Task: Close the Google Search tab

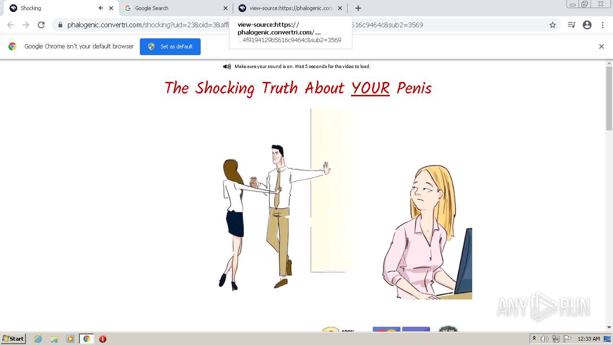Action: (226, 8)
